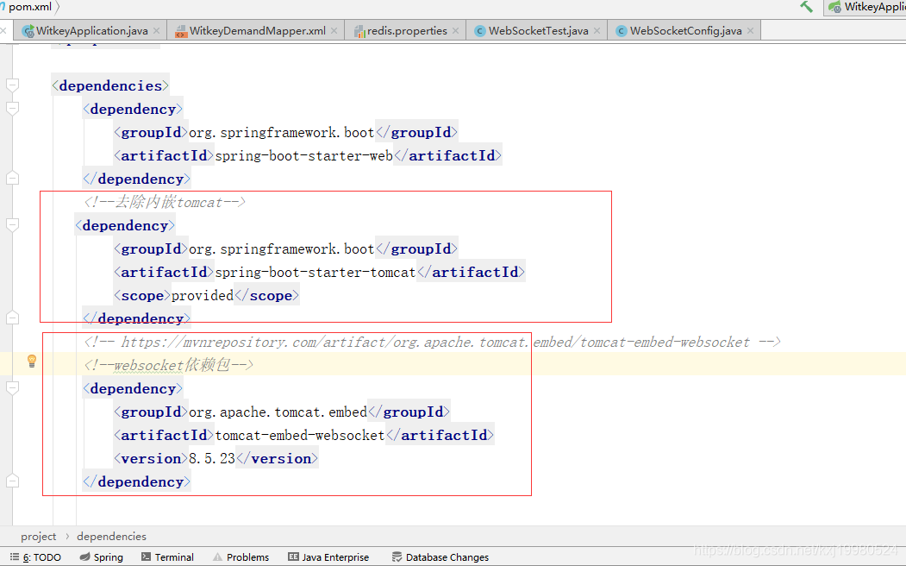Click the XML icon on WitkeyDemandMapper.xml tab
906x566 pixels.
coord(179,29)
